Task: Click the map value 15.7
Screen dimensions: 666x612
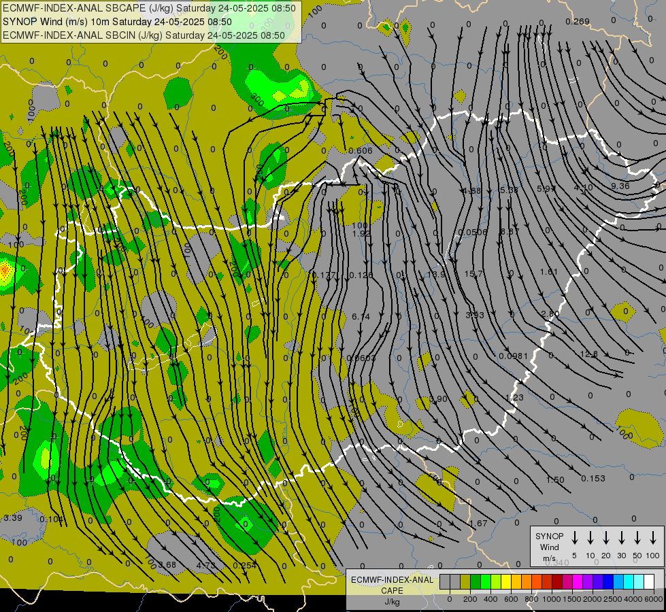Action: 473,273
